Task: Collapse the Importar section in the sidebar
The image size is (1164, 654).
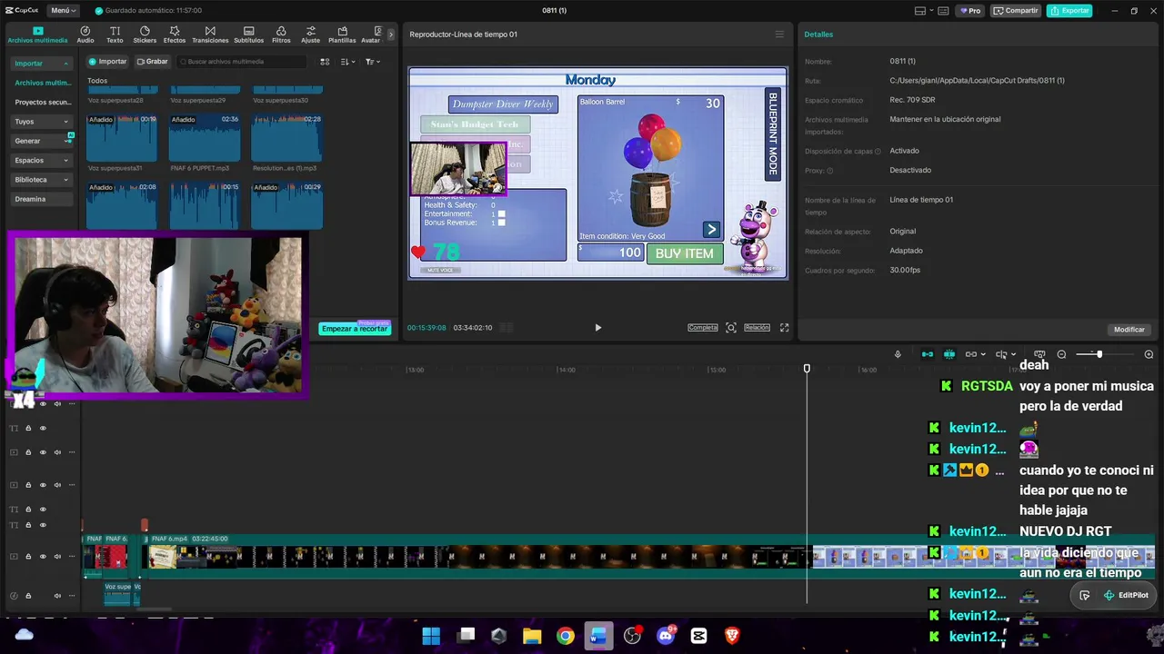Action: pyautogui.click(x=42, y=64)
